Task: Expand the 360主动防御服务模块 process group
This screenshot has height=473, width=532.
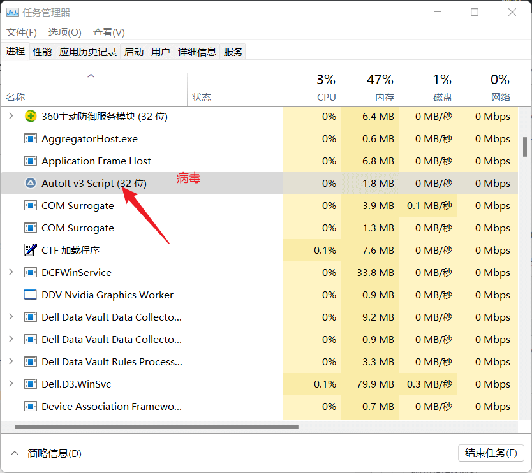Action: tap(11, 116)
